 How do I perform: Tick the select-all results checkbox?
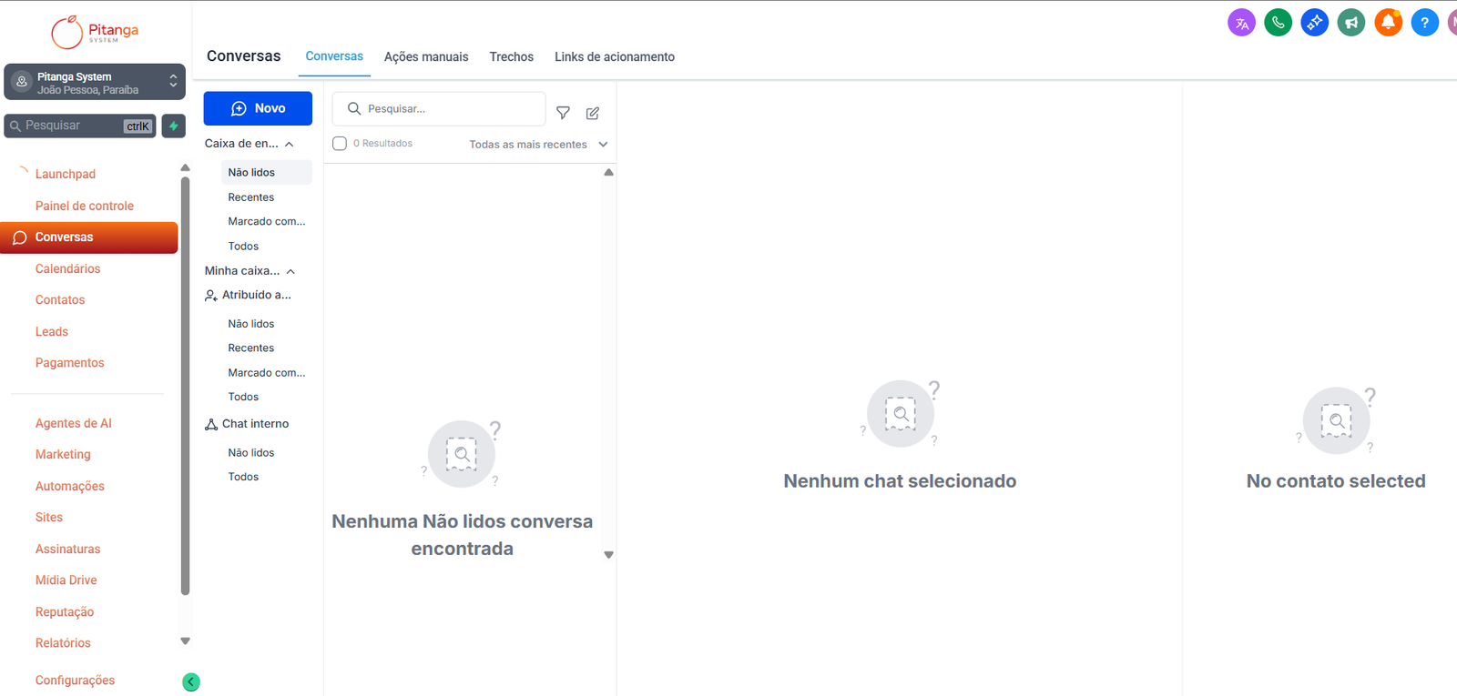pyautogui.click(x=340, y=144)
